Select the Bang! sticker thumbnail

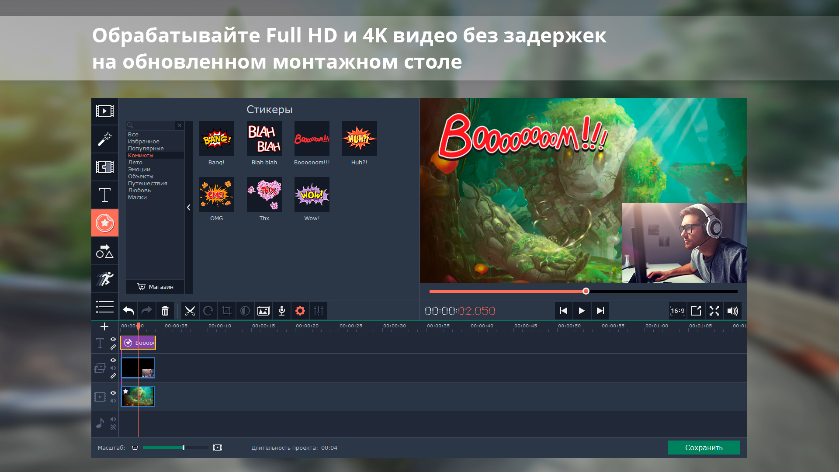click(217, 139)
